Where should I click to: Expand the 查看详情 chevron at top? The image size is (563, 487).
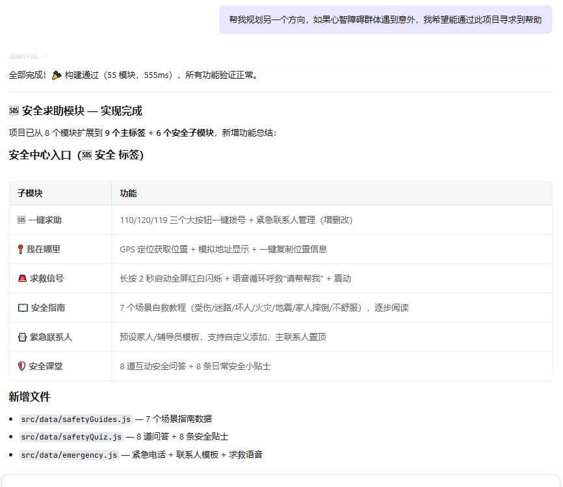[x=45, y=55]
